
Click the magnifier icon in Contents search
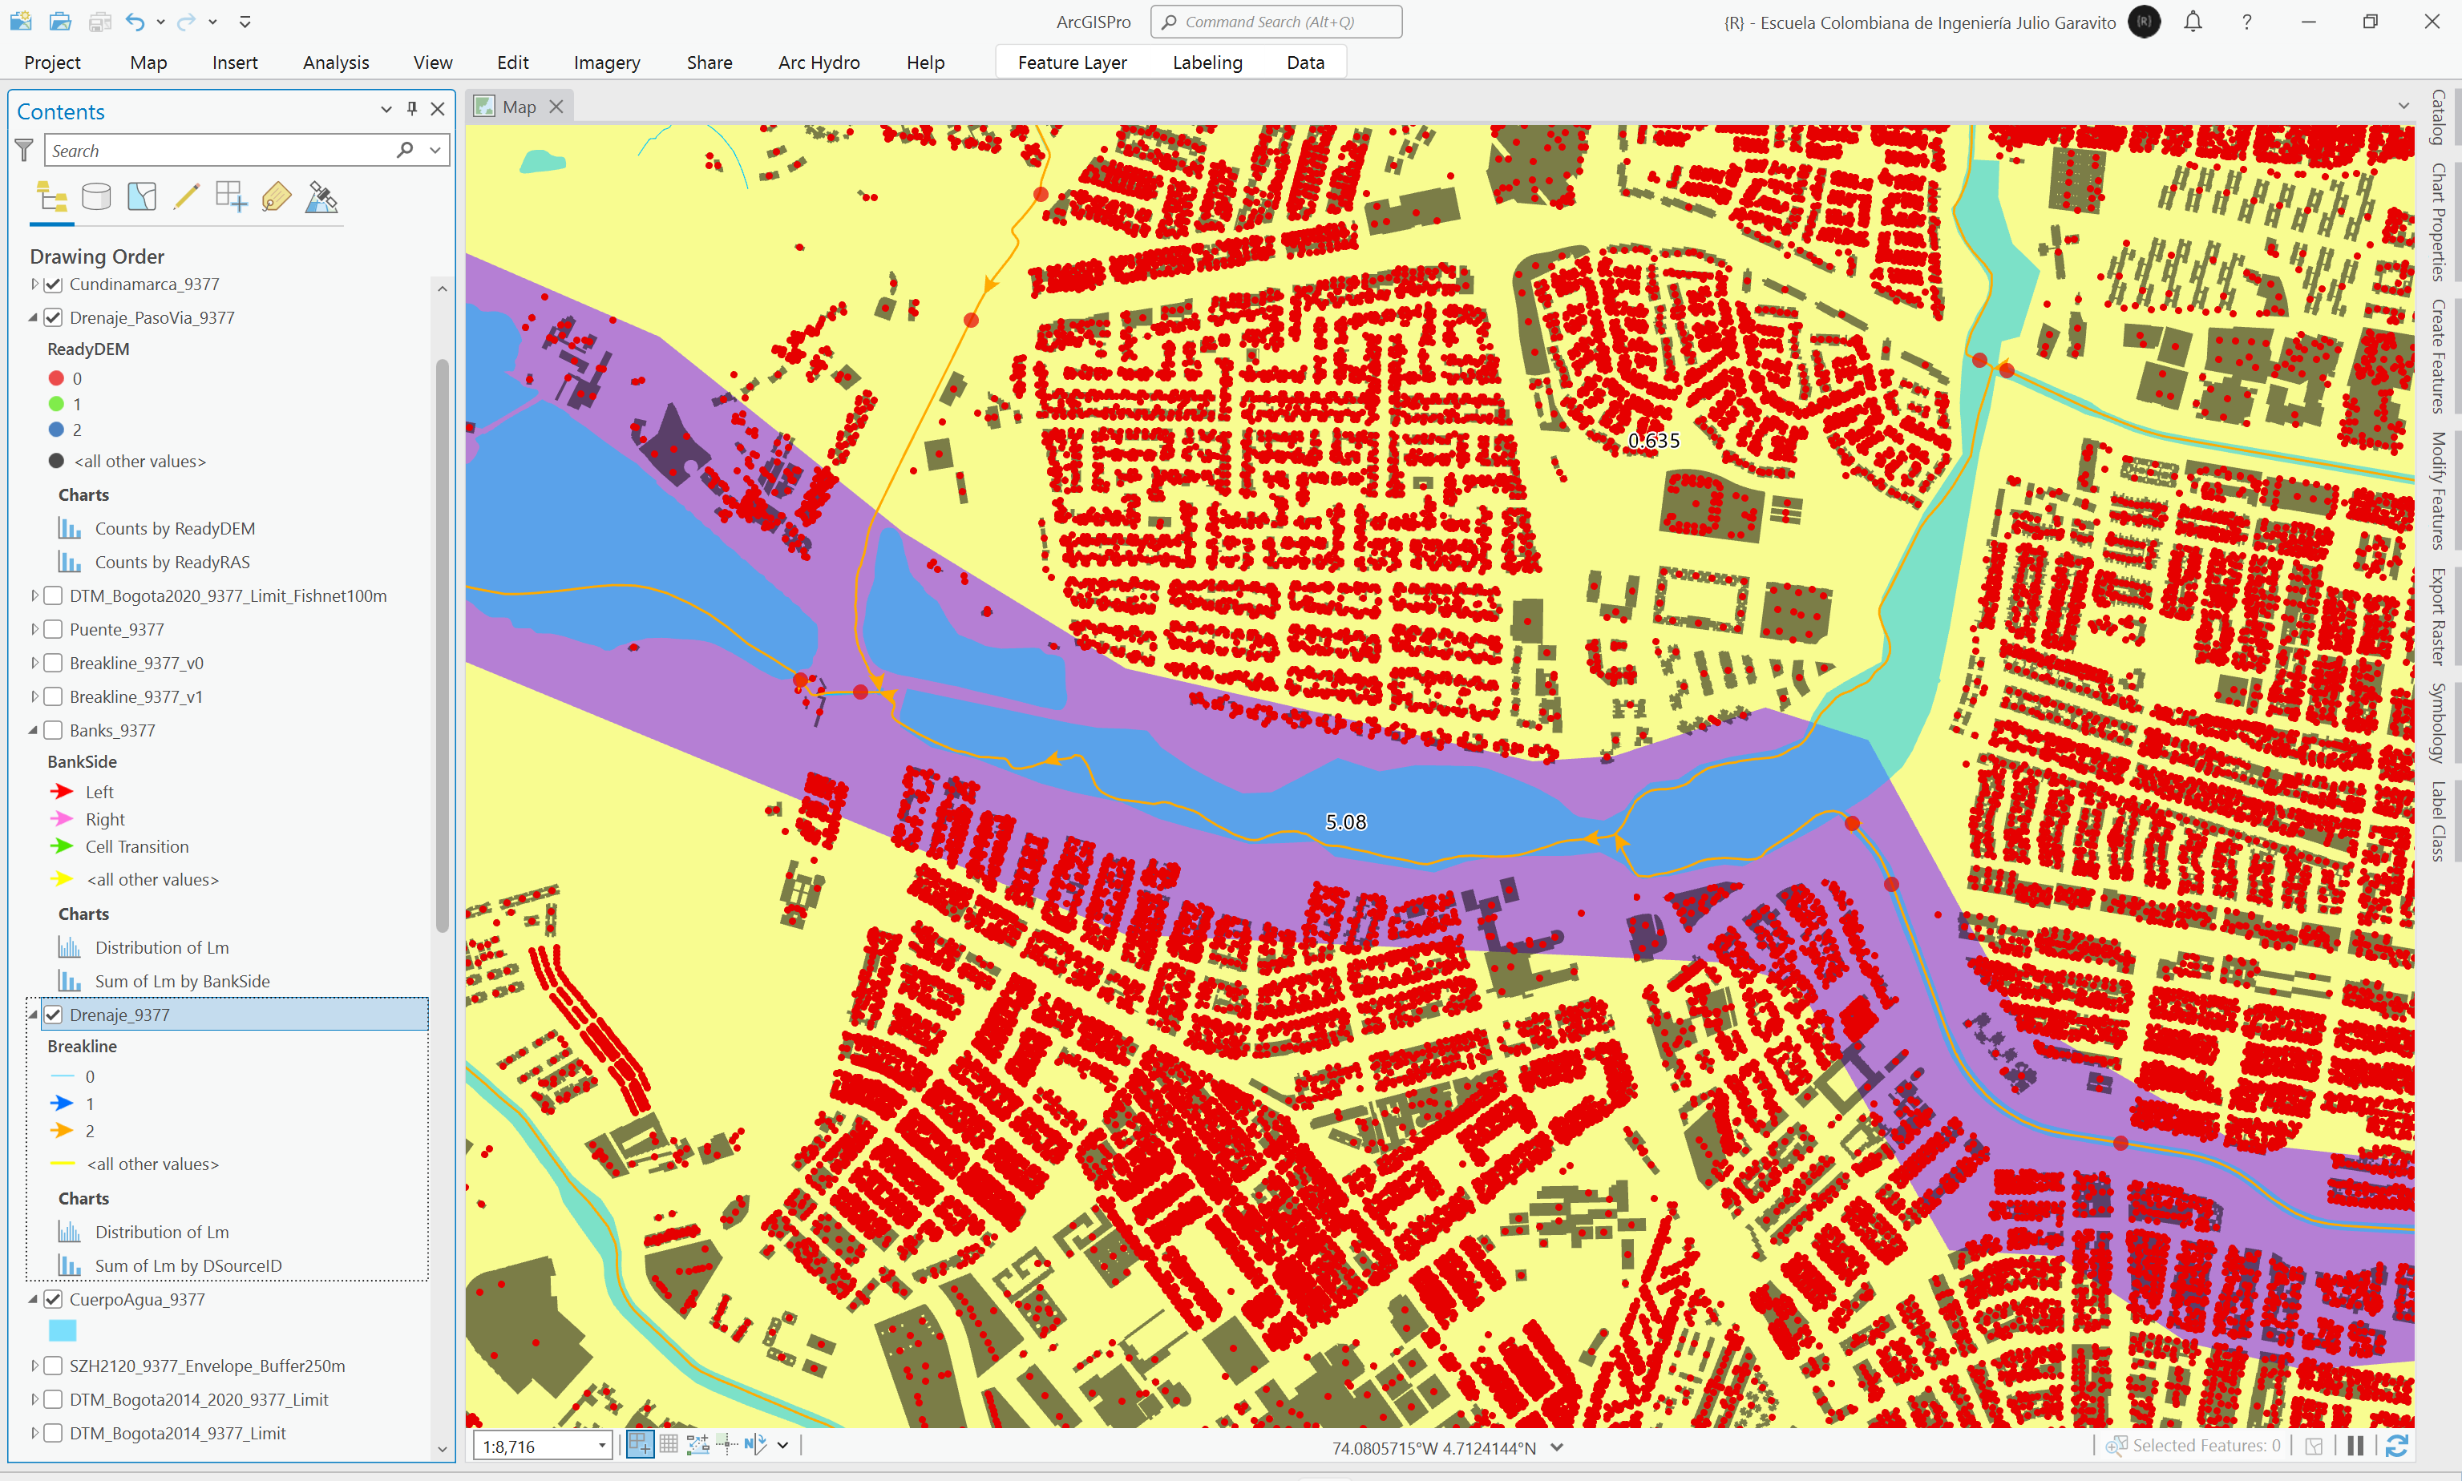point(404,150)
